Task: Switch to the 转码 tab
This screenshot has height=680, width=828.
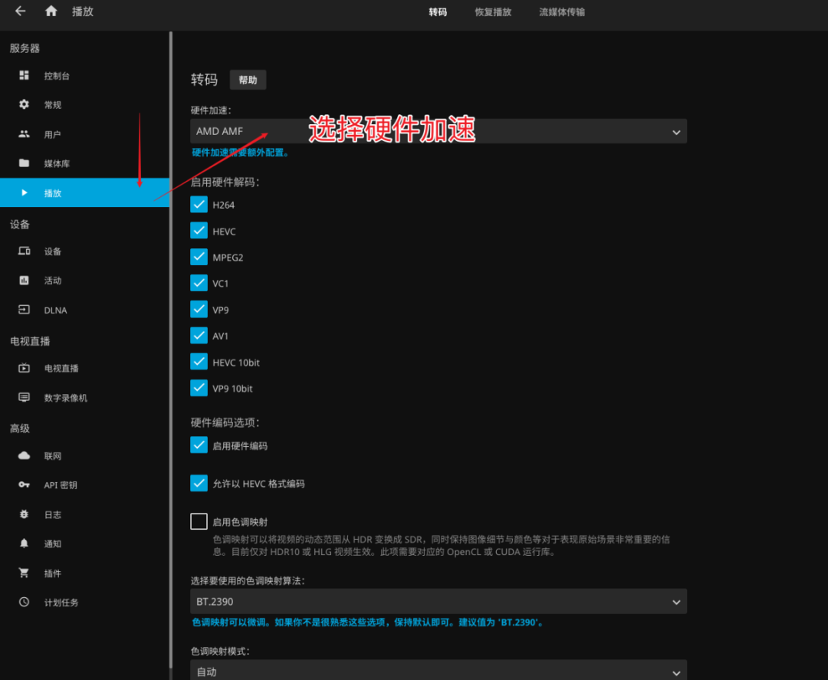Action: tap(438, 11)
